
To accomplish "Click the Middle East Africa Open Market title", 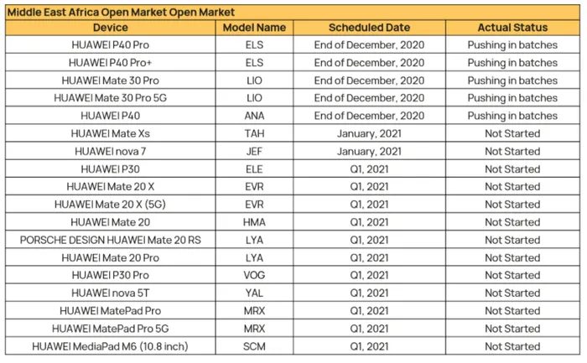I will (x=121, y=13).
